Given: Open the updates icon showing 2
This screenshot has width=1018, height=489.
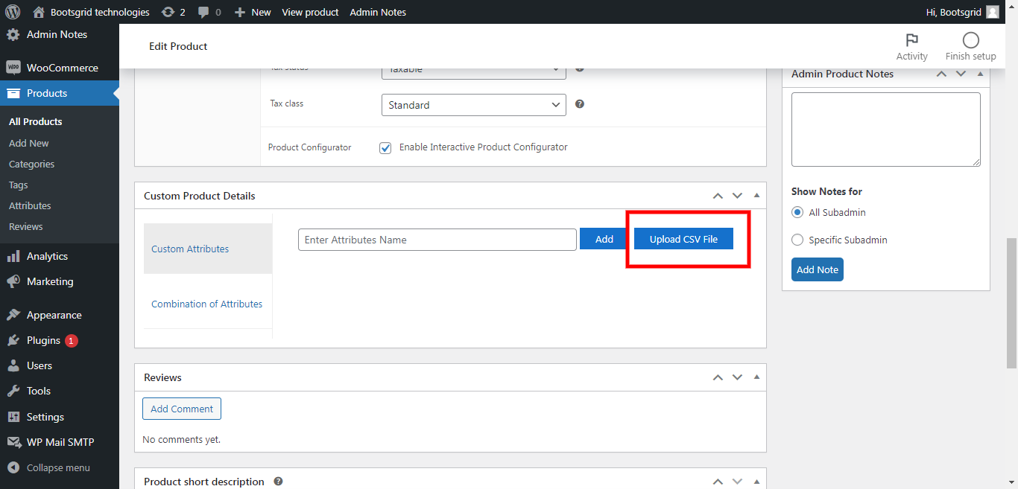Looking at the screenshot, I should (x=168, y=12).
